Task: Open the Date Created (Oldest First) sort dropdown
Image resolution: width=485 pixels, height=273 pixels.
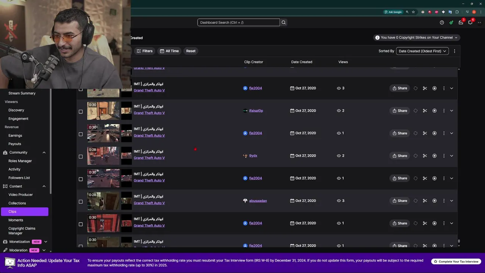Action: pos(422,51)
